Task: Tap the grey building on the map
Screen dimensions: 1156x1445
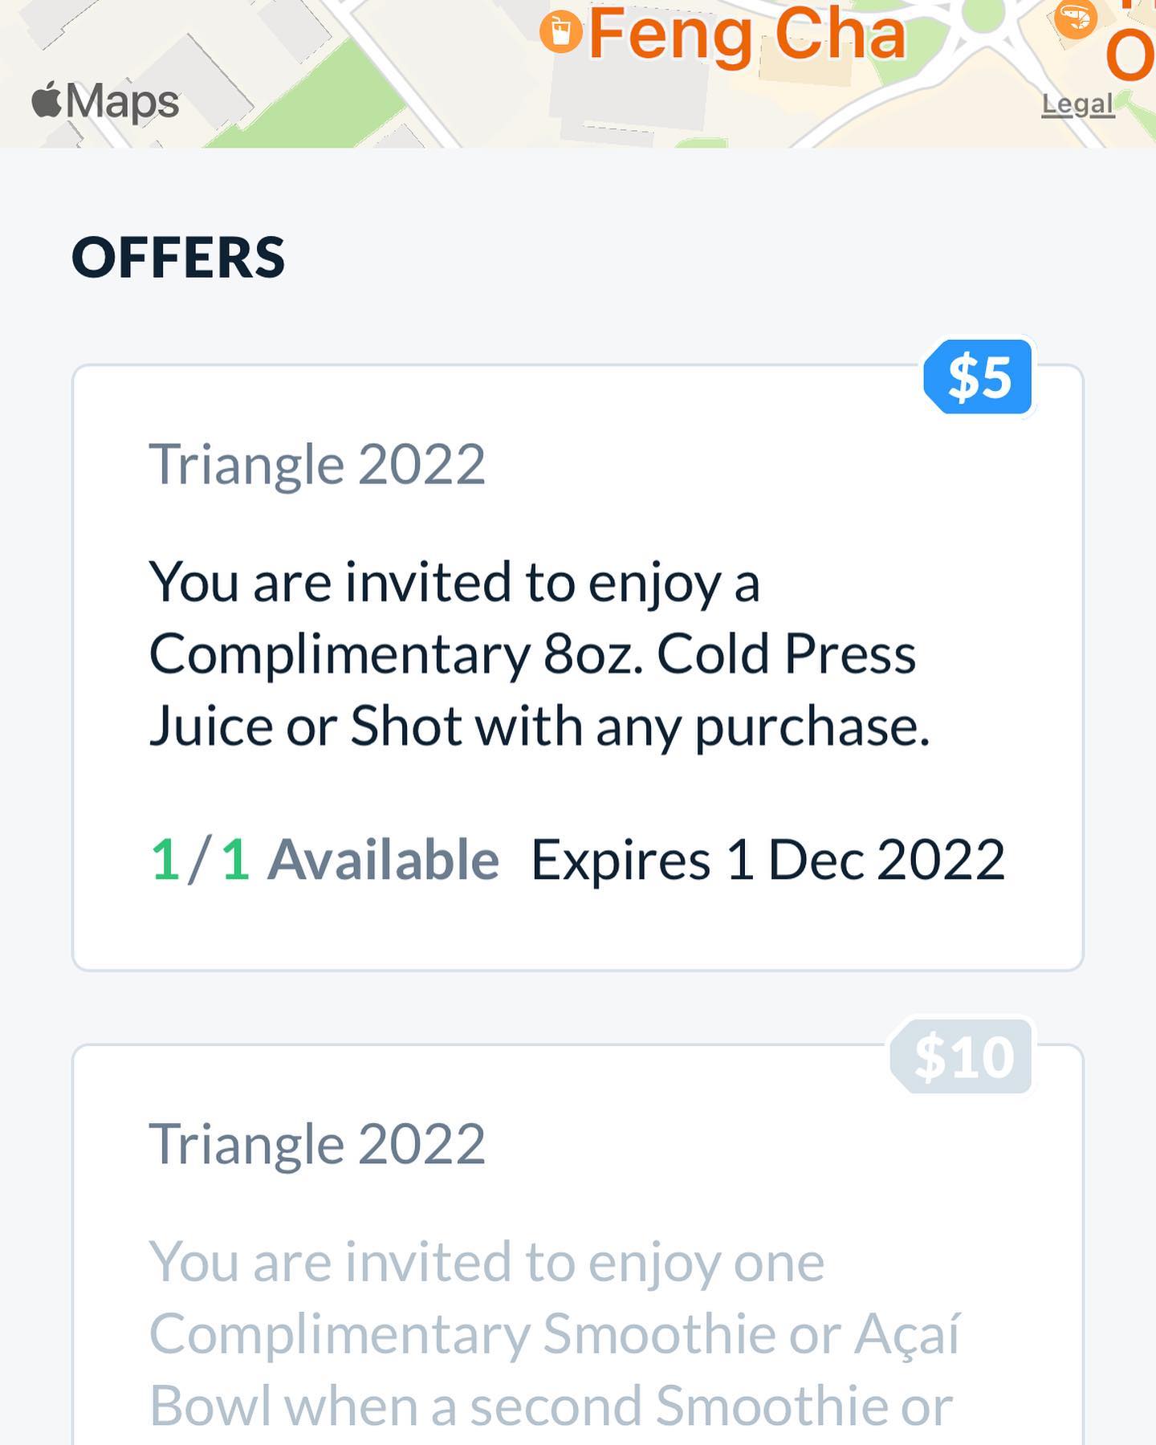Action: click(630, 88)
